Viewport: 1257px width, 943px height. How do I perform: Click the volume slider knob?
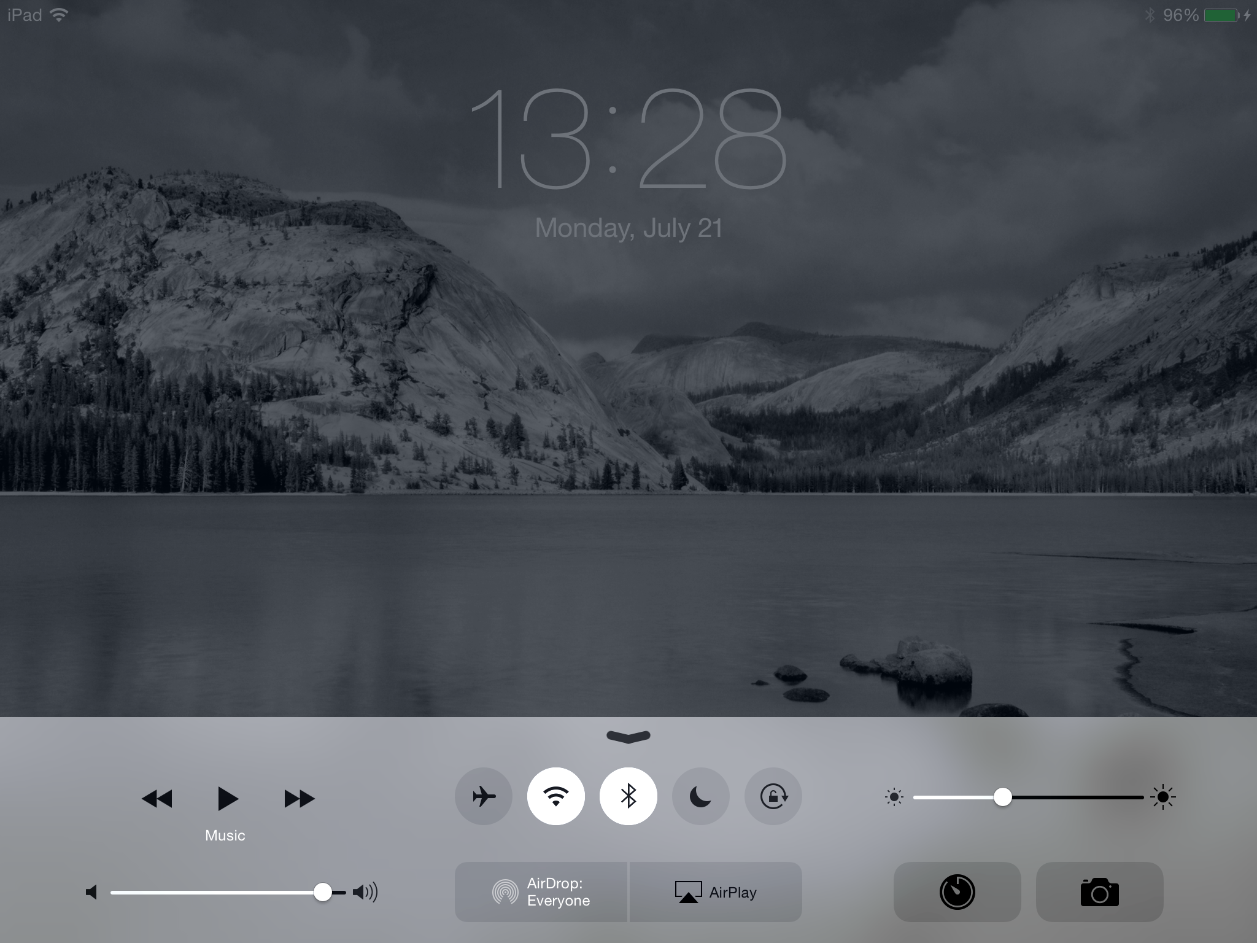pos(322,892)
